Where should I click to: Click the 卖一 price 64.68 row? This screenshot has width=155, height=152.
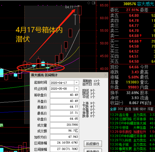point(133,36)
